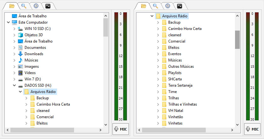Select the Imagens picture icon
The width and height of the screenshot is (264, 139).
(x=20, y=67)
